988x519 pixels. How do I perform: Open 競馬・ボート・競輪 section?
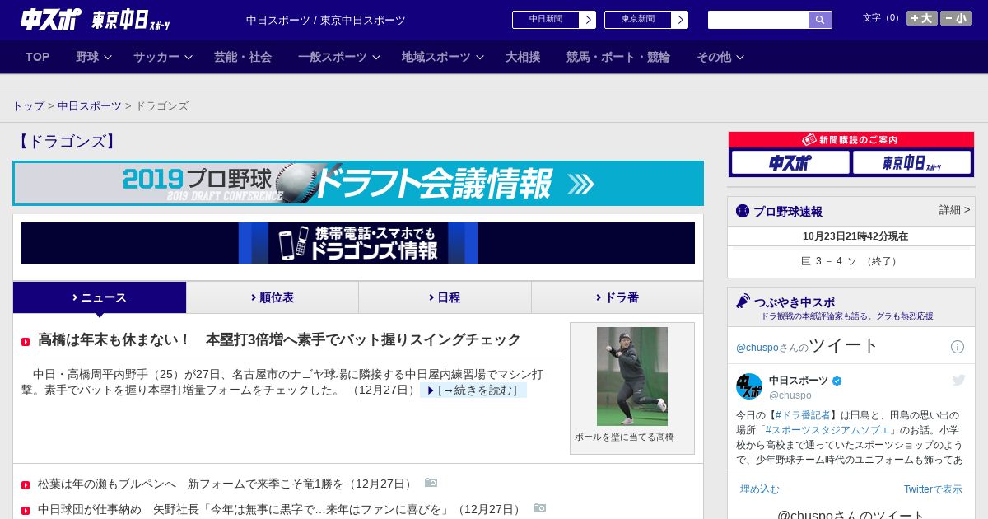(618, 57)
